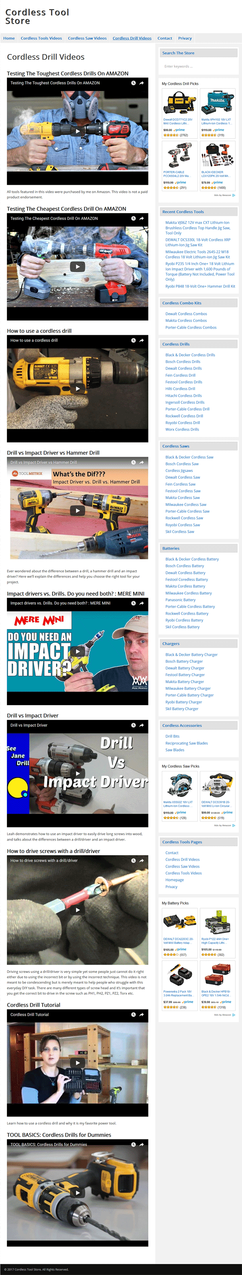Viewport: 242px width, 1275px height.
Task: Open the Ryobi P848 18-Volt One+ Hammer Drill Kit link
Action: click(200, 286)
